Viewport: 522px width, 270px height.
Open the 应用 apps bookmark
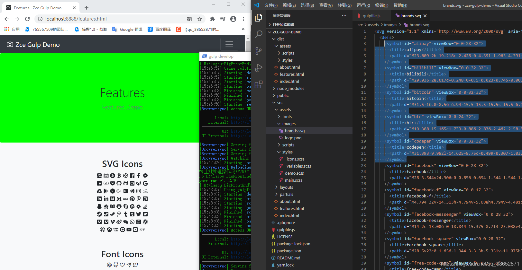(12, 29)
